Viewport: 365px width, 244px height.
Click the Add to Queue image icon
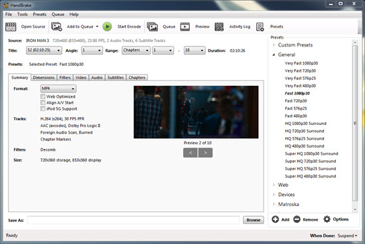(x=56, y=27)
